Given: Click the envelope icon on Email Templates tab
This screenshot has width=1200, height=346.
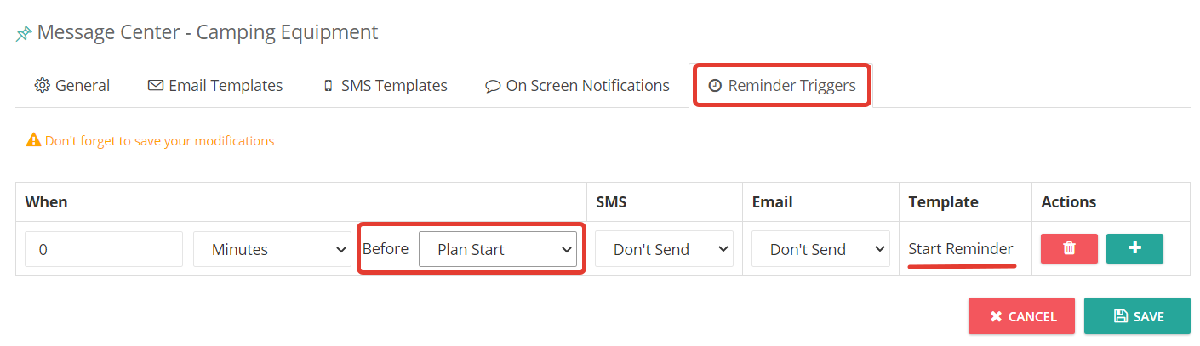Looking at the screenshot, I should point(156,86).
